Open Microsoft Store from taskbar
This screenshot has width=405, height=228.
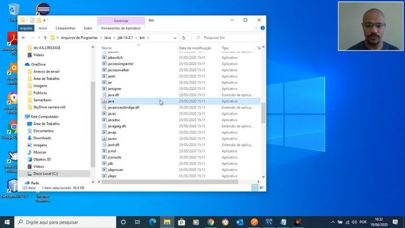[x=182, y=222]
